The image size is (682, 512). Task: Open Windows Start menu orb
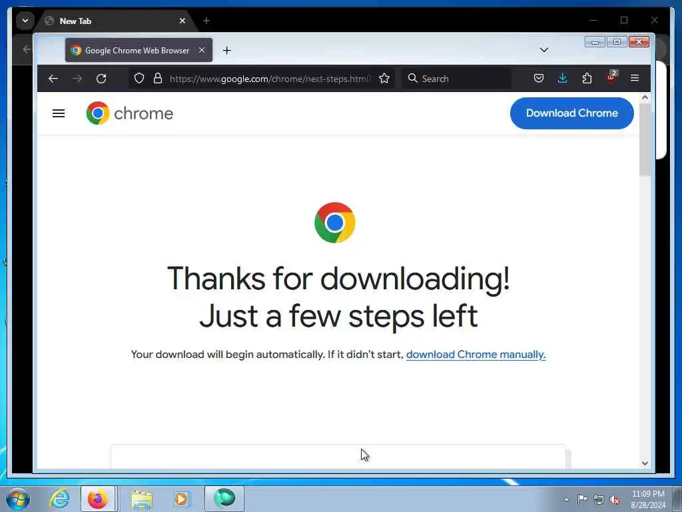point(18,499)
